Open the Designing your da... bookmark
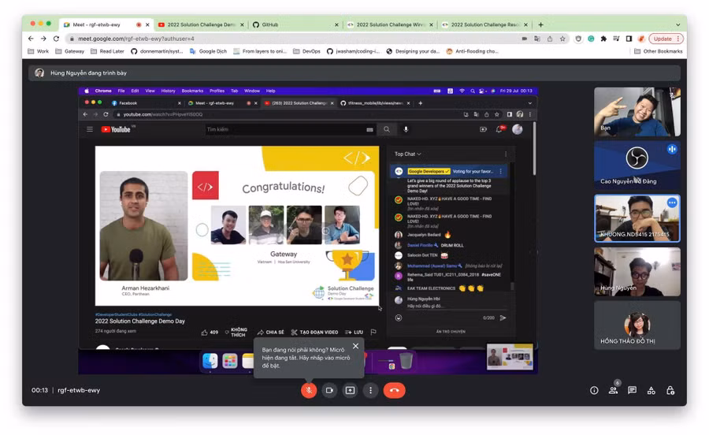 tap(413, 51)
